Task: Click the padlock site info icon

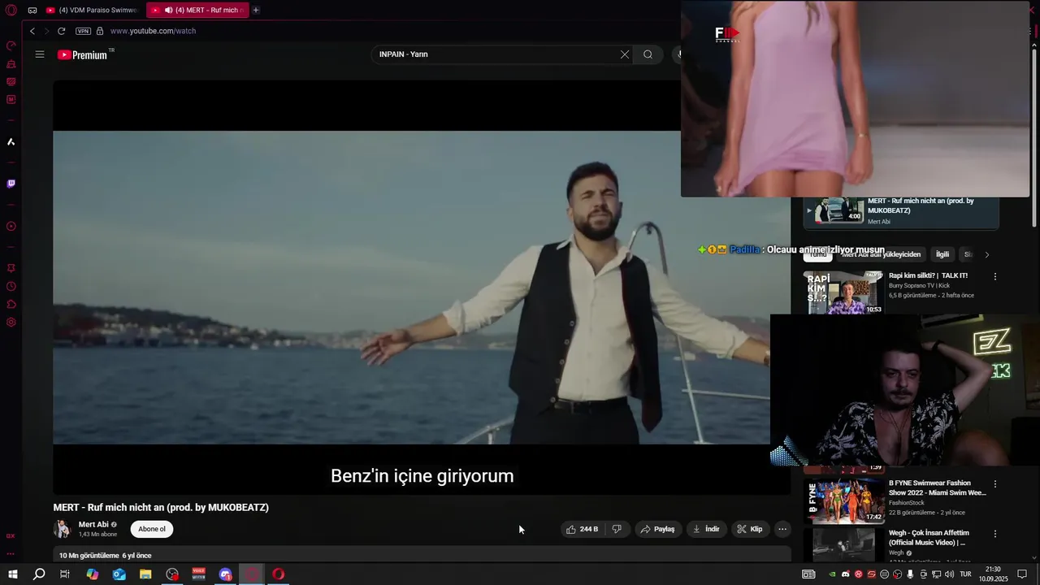Action: (x=100, y=31)
